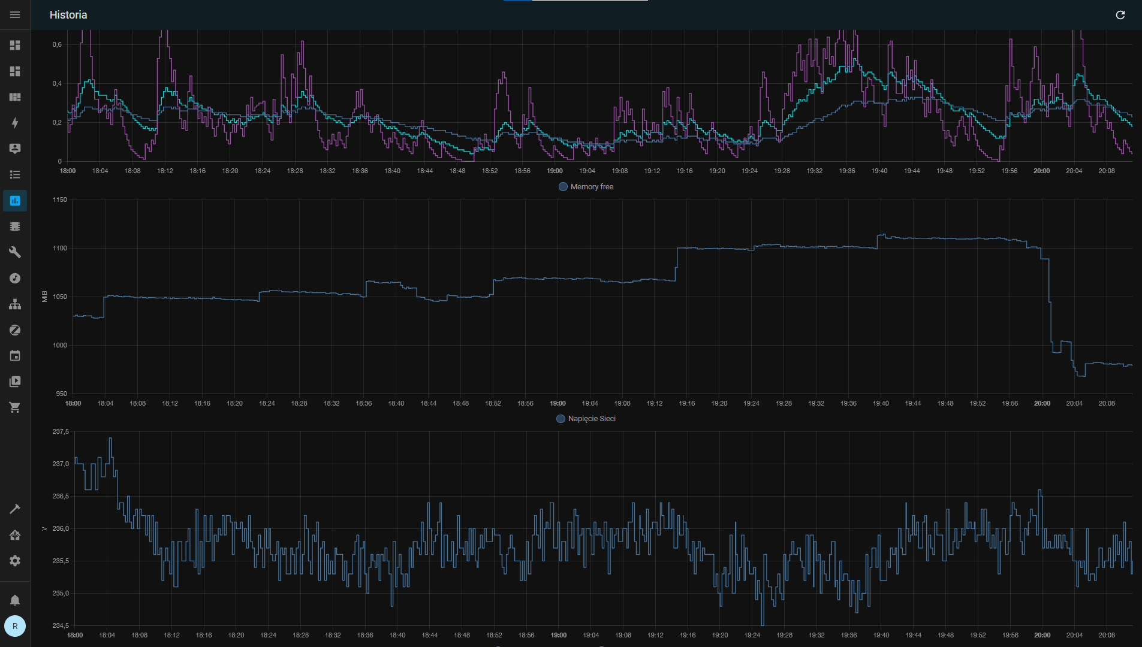
Task: Open the network hierarchy sidebar panel
Action: click(x=15, y=304)
